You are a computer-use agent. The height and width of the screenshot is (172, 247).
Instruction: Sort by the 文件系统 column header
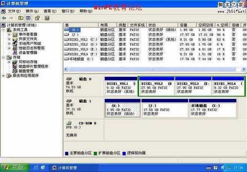coord(137,25)
